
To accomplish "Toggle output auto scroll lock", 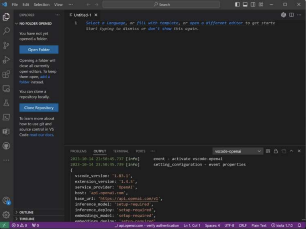I will (276, 151).
